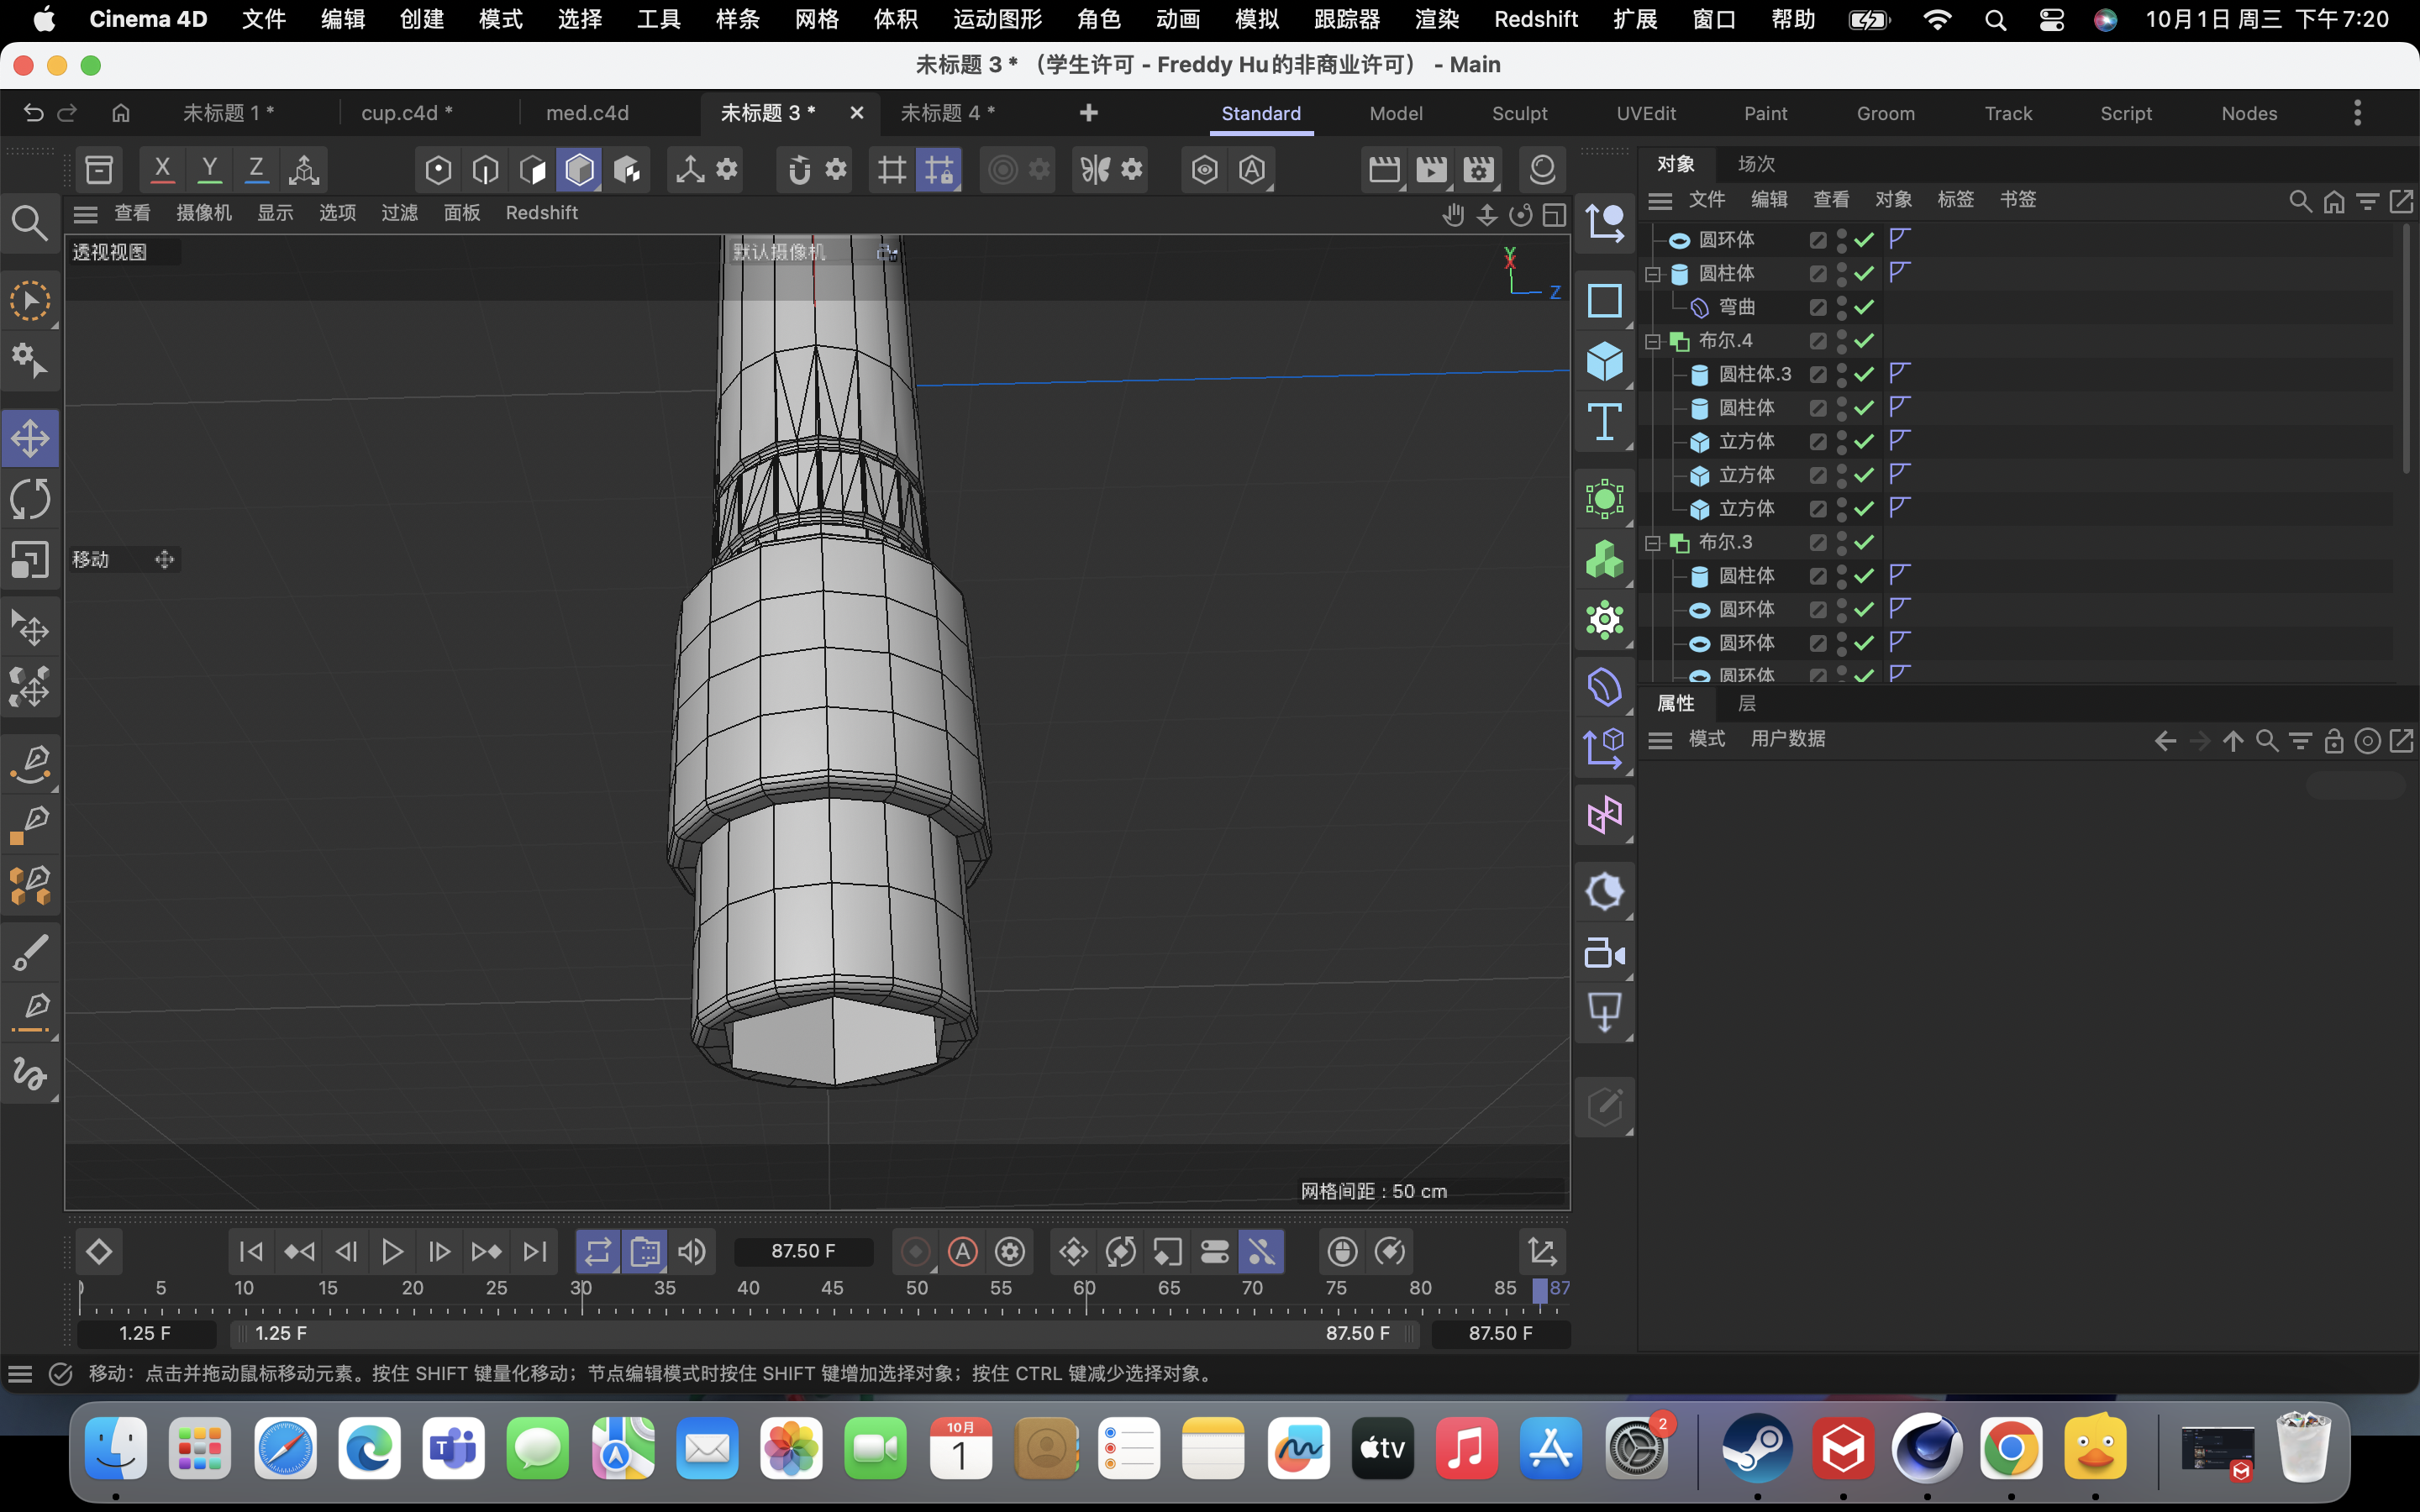This screenshot has height=1512, width=2420.
Task: Select the Scale tool below the Move tool
Action: (x=31, y=559)
